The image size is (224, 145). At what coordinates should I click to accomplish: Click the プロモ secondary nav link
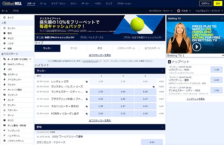[x=16, y=11]
